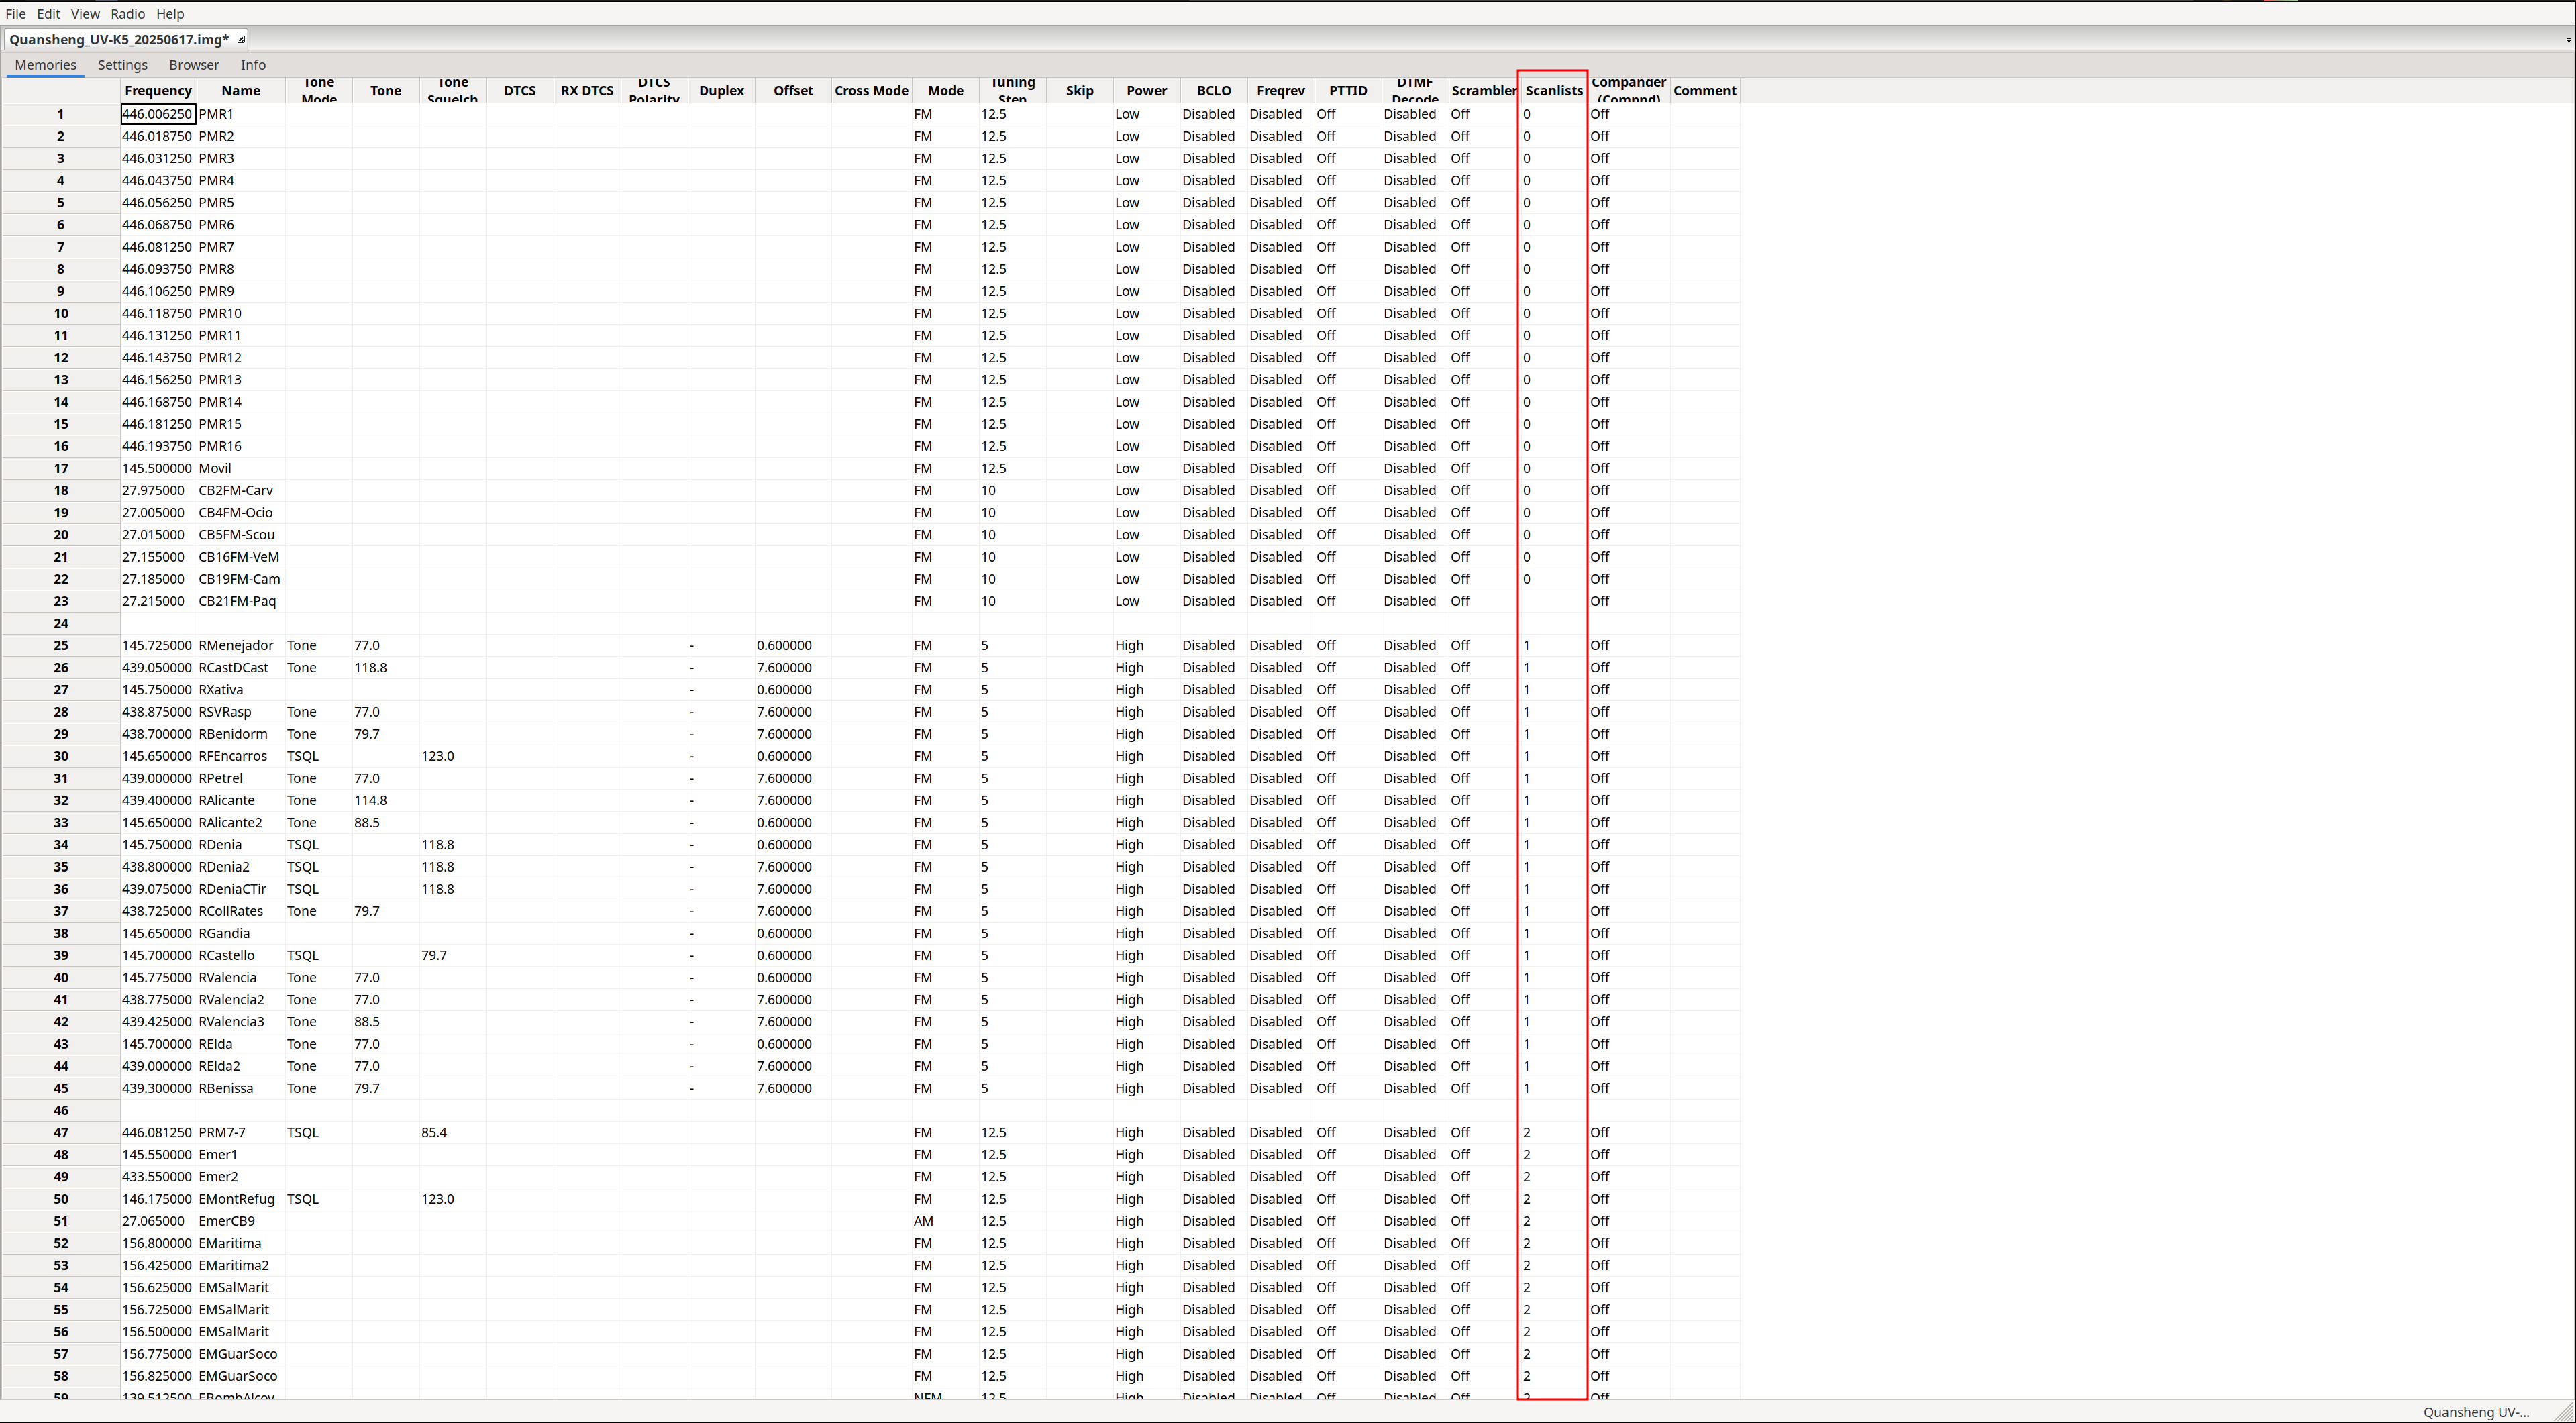Viewport: 2576px width, 1423px height.
Task: Open the tab list dropdown arrow
Action: coord(2567,40)
